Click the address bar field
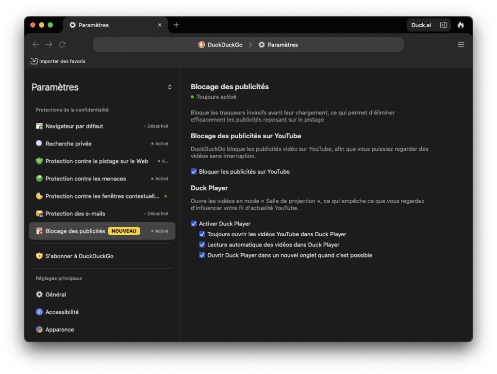Viewport: 497px width, 374px height. 248,45
